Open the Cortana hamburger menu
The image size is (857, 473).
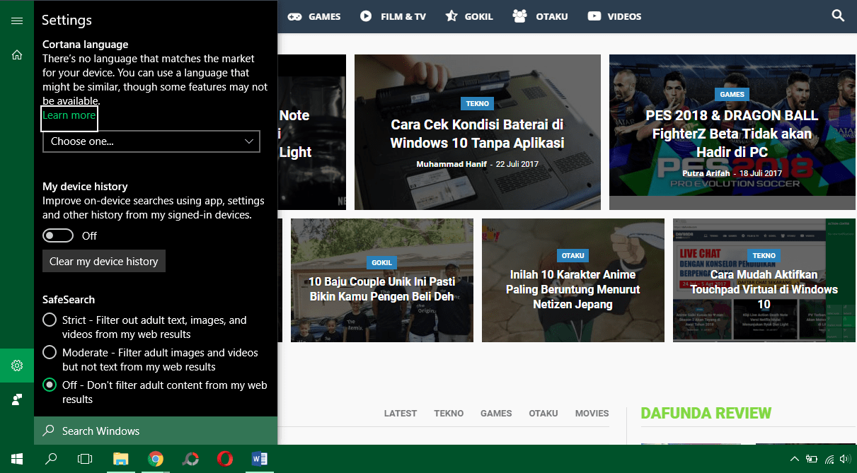(17, 21)
